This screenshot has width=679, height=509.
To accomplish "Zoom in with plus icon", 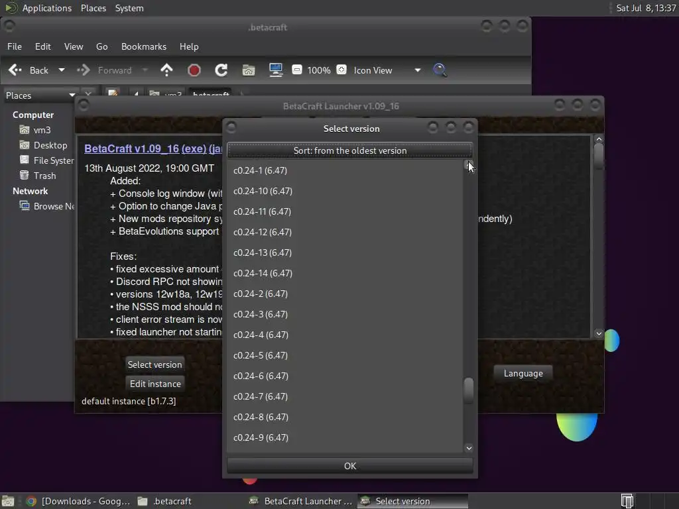I will (x=341, y=70).
